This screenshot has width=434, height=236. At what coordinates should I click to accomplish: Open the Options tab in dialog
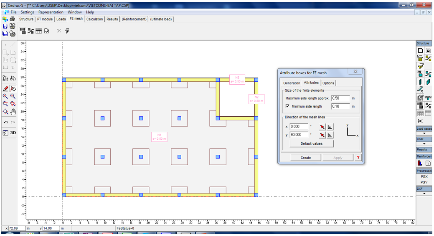click(328, 83)
